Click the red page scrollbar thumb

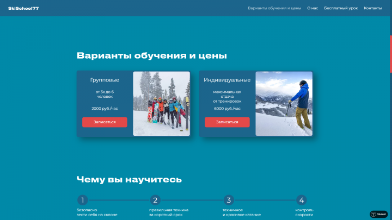point(391,54)
